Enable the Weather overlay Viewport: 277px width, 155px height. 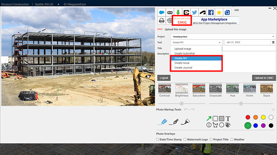tap(232, 139)
